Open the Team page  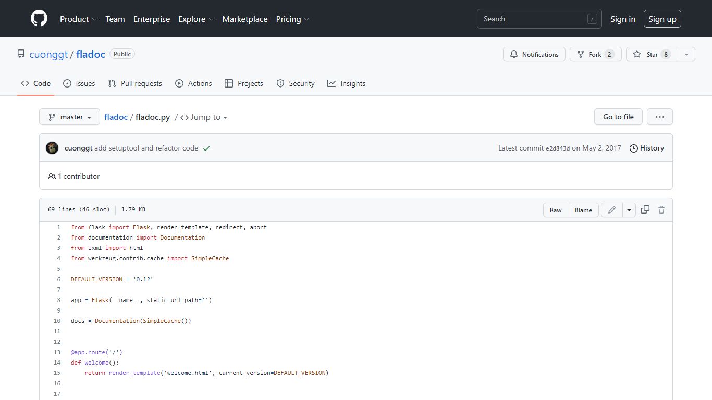[x=115, y=19]
